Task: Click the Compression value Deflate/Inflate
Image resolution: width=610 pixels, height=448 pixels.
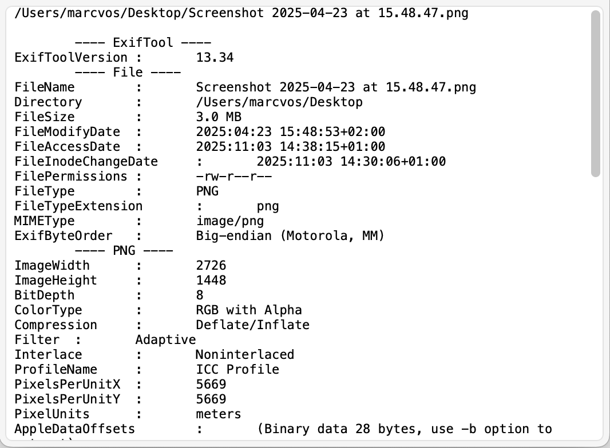Action: (x=252, y=325)
